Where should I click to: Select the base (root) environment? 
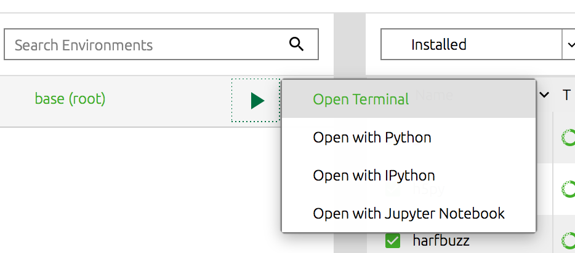coord(70,98)
